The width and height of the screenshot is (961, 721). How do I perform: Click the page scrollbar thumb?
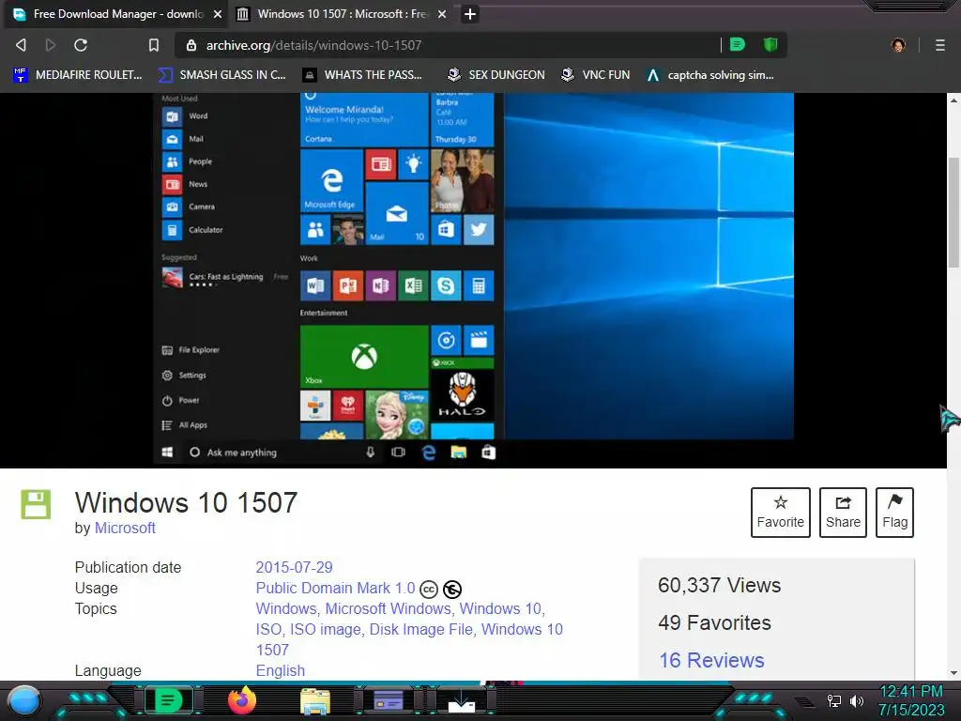(953, 212)
